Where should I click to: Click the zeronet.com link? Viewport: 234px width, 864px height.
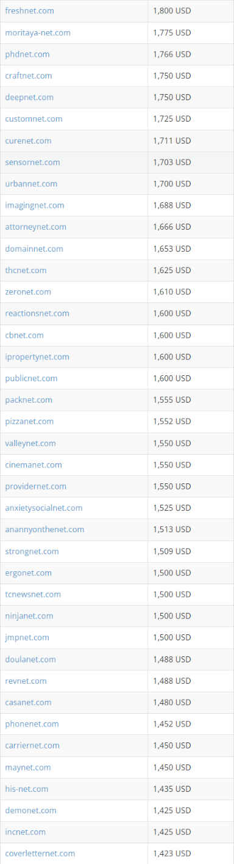(x=28, y=291)
